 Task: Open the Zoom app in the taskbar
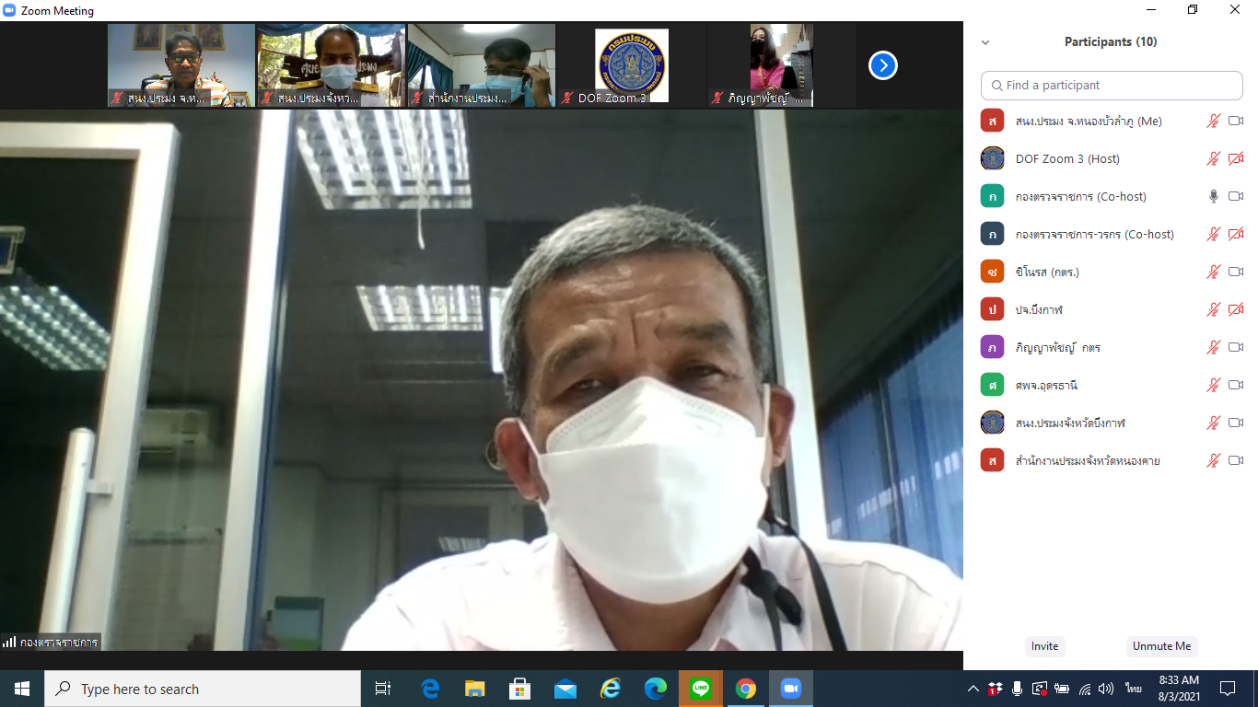pos(790,689)
